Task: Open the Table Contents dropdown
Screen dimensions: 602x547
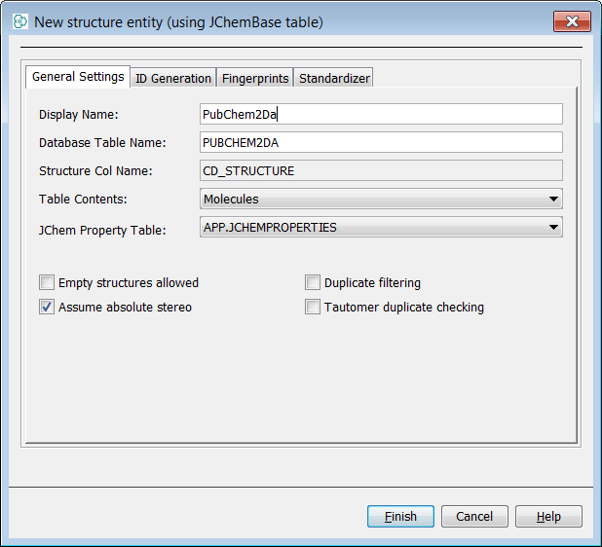Action: tap(380, 200)
